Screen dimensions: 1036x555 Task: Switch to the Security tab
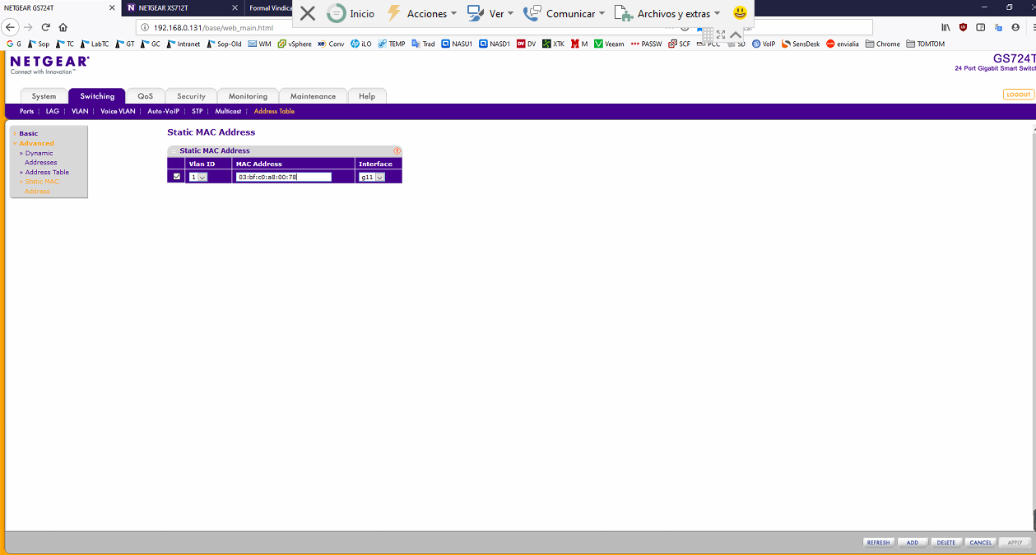pos(191,96)
